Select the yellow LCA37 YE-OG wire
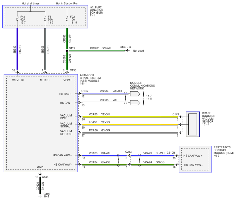This screenshot has height=200, width=236. coord(130,125)
